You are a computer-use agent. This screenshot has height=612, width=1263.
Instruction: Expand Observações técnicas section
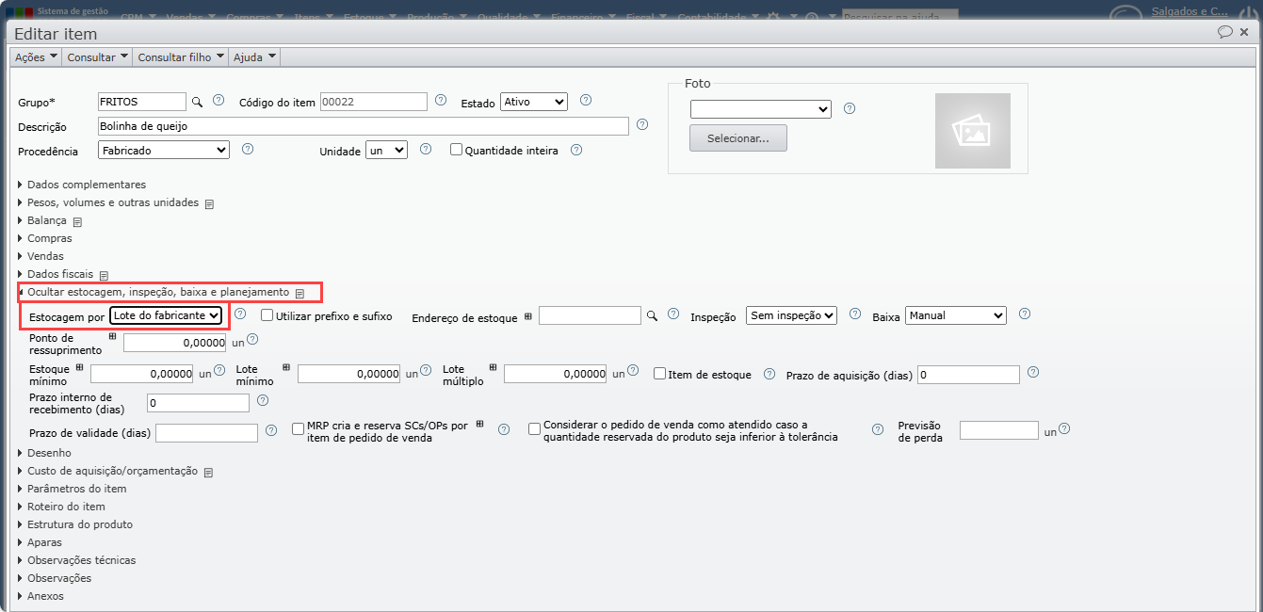(x=76, y=560)
